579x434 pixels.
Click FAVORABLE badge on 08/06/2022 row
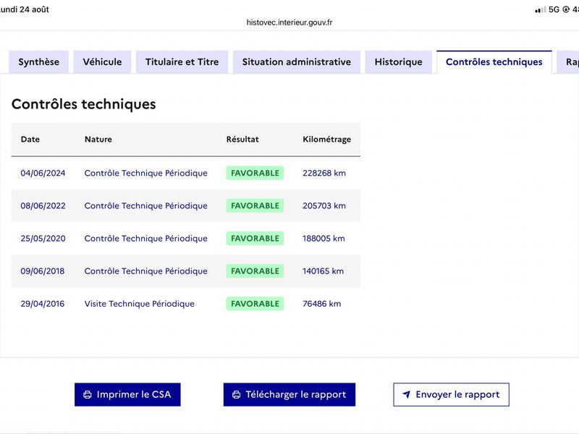pyautogui.click(x=255, y=205)
